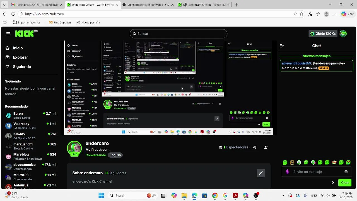Click the Obtén KICKs button
The image size is (357, 201).
coord(323,33)
